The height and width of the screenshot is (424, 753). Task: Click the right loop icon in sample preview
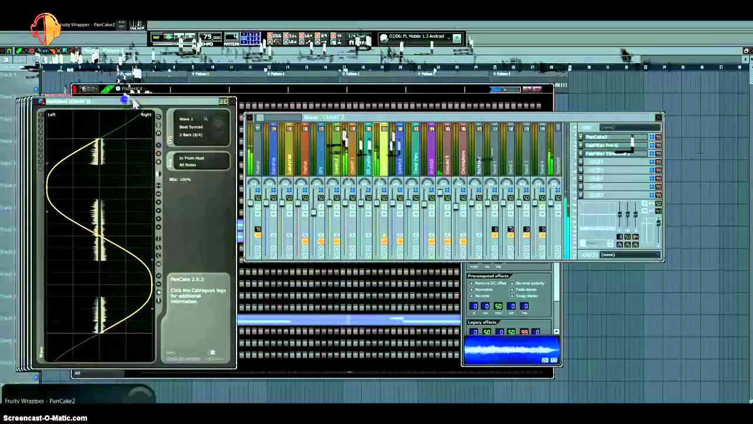click(554, 359)
